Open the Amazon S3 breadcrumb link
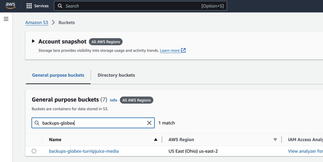Viewport: 323px width, 162px height. coord(37,22)
